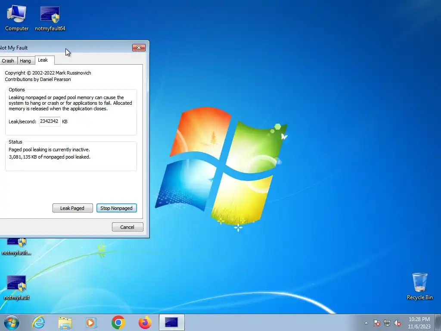This screenshot has width=441, height=331.
Task: Open the Action Center flag icon
Action: (377, 323)
